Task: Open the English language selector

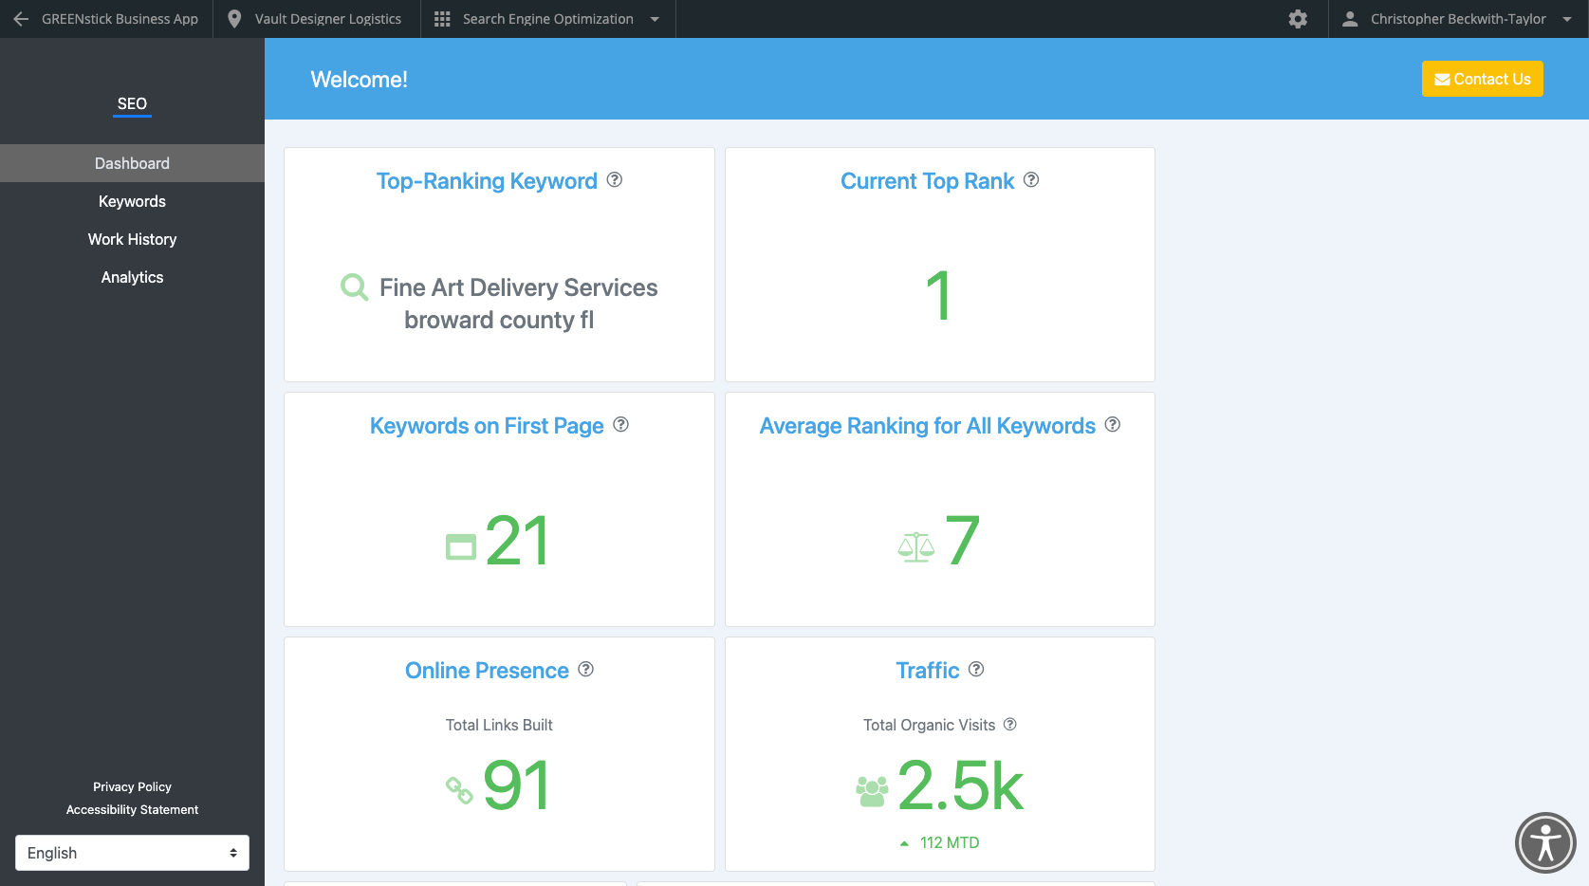Action: tap(132, 852)
